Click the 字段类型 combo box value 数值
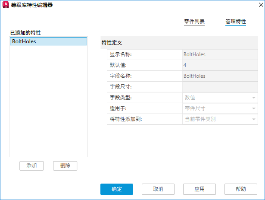This screenshot has height=200, width=265. click(215, 98)
